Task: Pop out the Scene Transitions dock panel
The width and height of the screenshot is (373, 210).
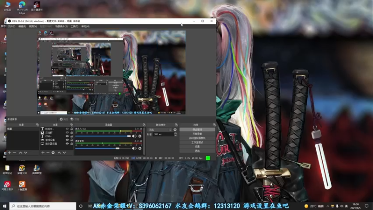Action: coord(176,125)
